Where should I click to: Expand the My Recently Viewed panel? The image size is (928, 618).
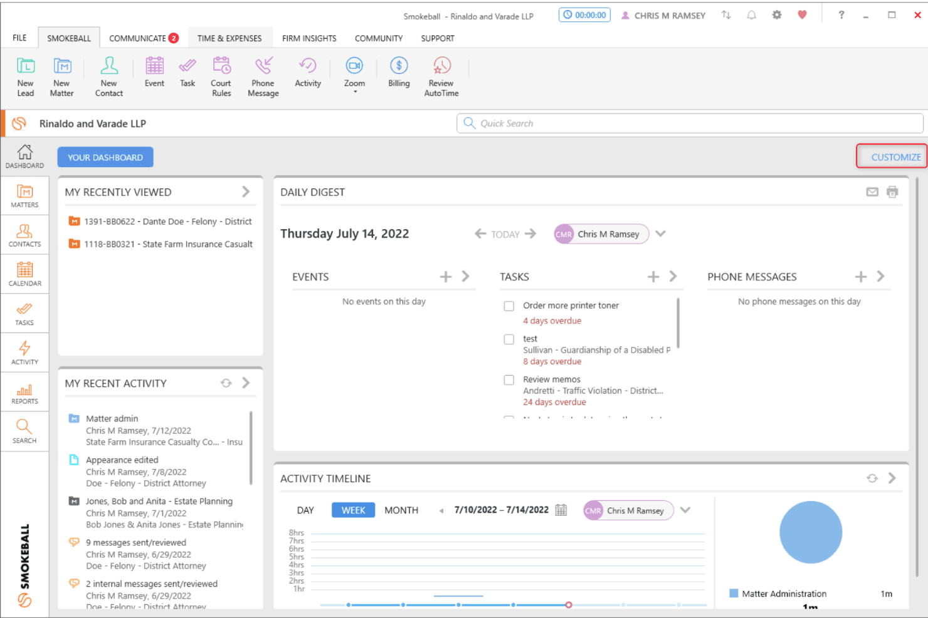pos(246,192)
